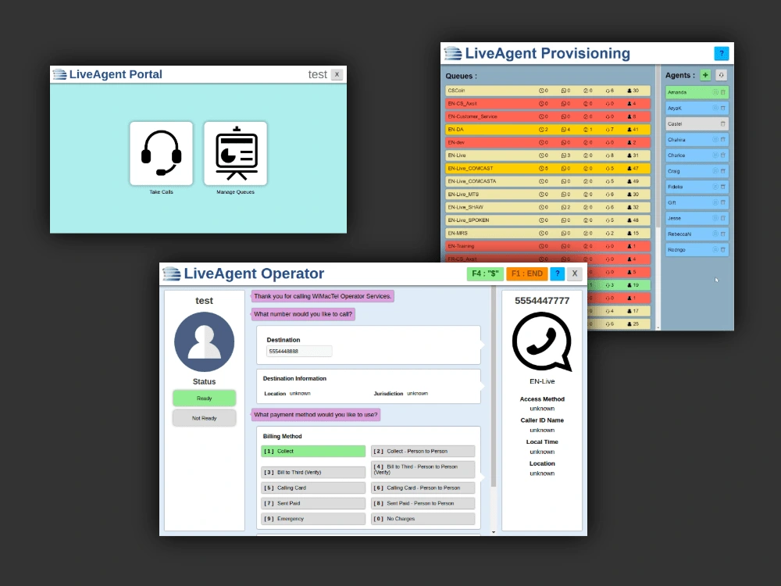Select the EN-Live_SPOKEN queue row
This screenshot has height=586, width=781.
point(548,220)
